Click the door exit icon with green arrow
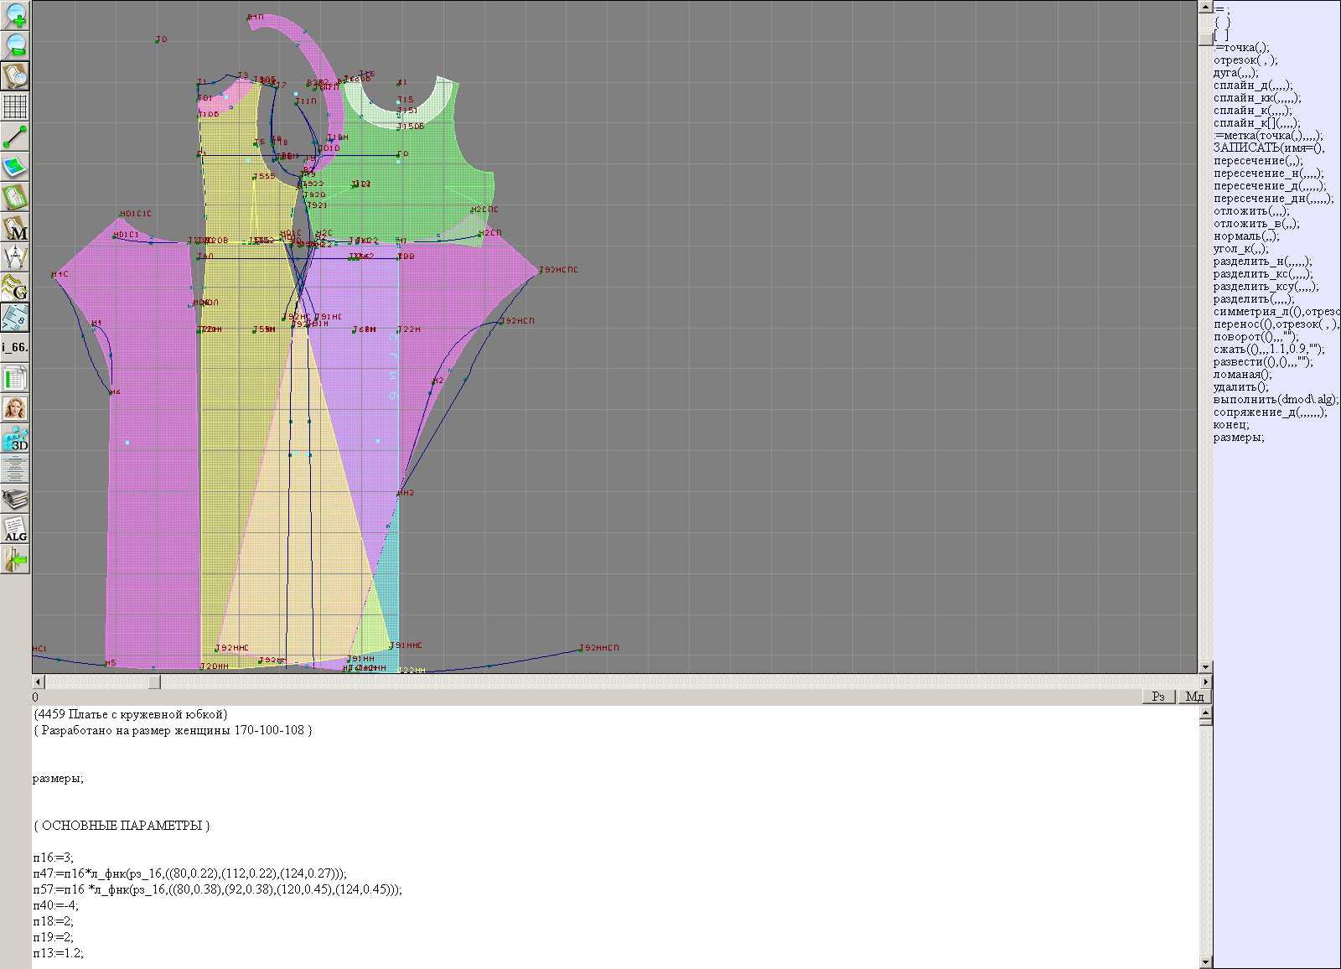The height and width of the screenshot is (969, 1341). pos(15,559)
